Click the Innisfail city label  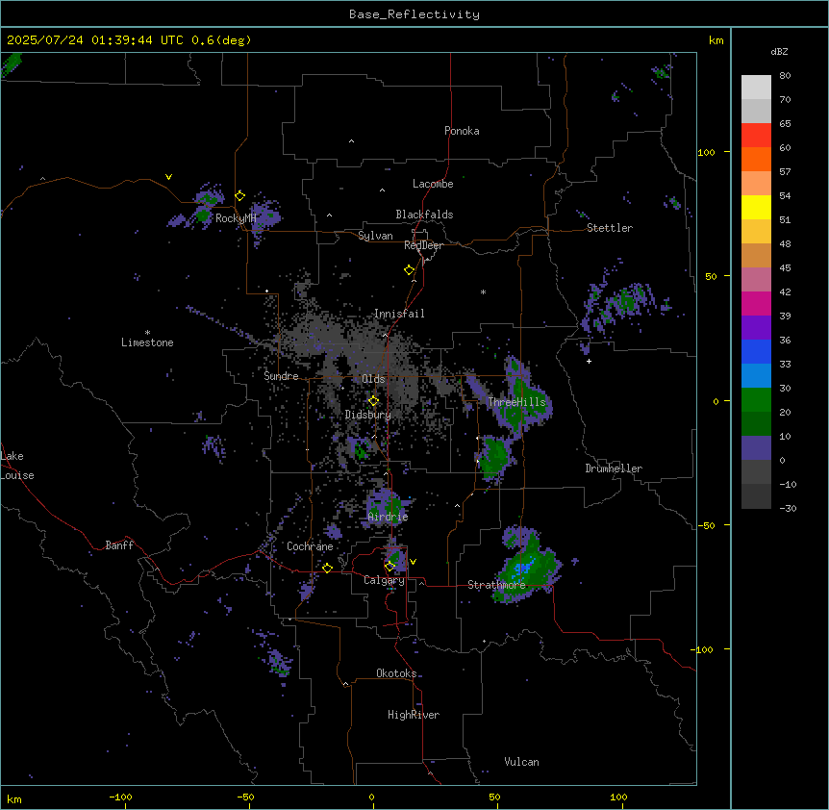(x=399, y=314)
